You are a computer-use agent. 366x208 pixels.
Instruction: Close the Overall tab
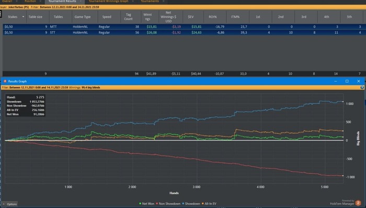17,1
